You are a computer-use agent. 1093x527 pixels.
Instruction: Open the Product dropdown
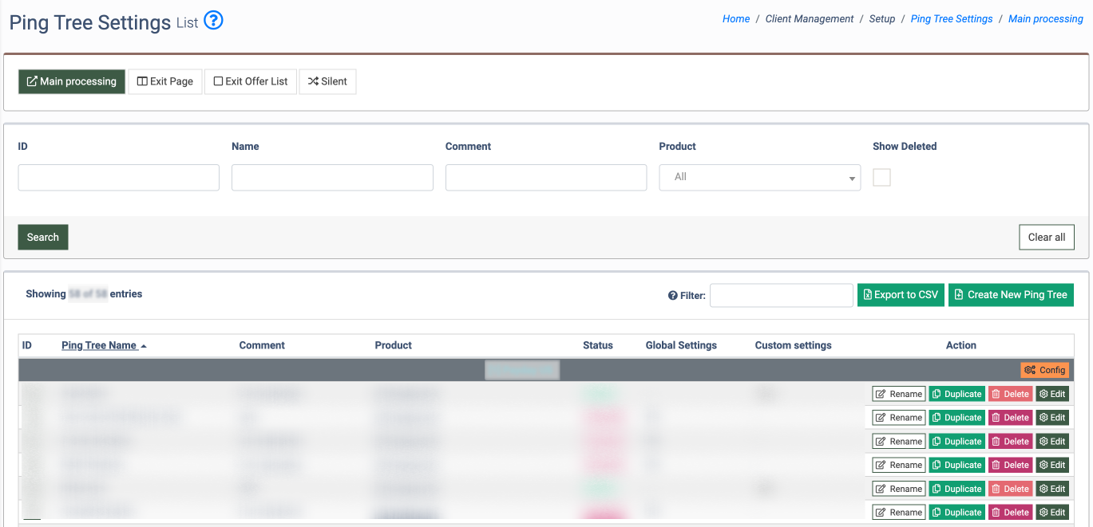(759, 178)
